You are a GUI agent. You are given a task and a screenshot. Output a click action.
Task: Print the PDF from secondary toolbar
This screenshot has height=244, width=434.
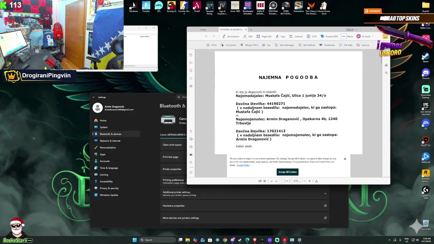click(211, 45)
